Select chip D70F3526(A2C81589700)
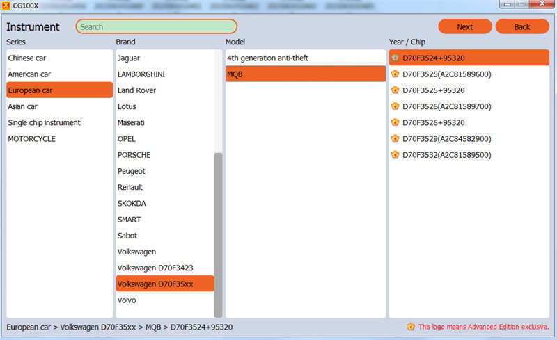557x340 pixels. point(469,106)
